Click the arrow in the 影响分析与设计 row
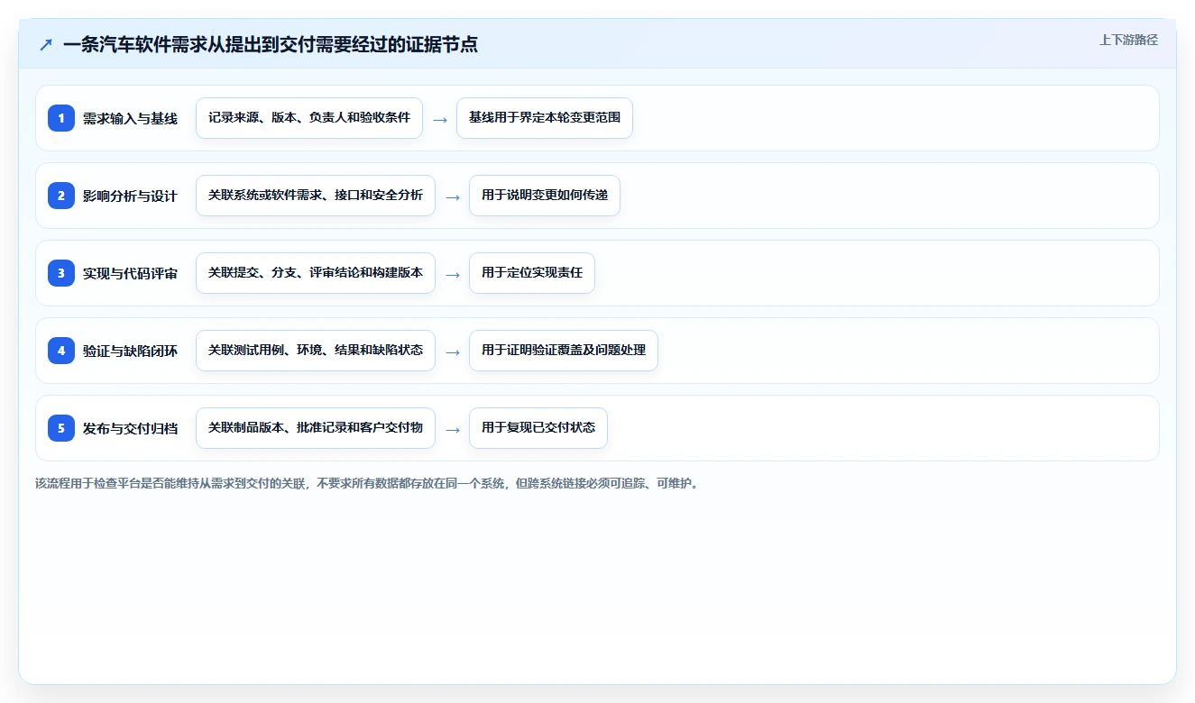This screenshot has width=1195, height=703. pos(453,196)
